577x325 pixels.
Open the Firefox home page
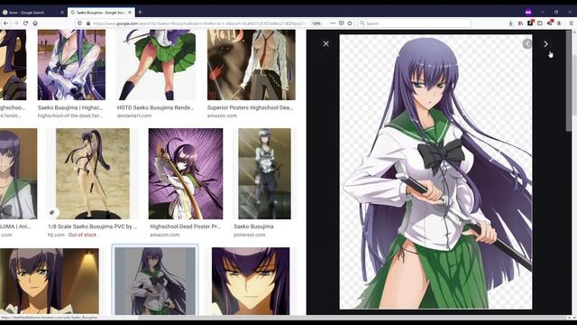coord(35,23)
